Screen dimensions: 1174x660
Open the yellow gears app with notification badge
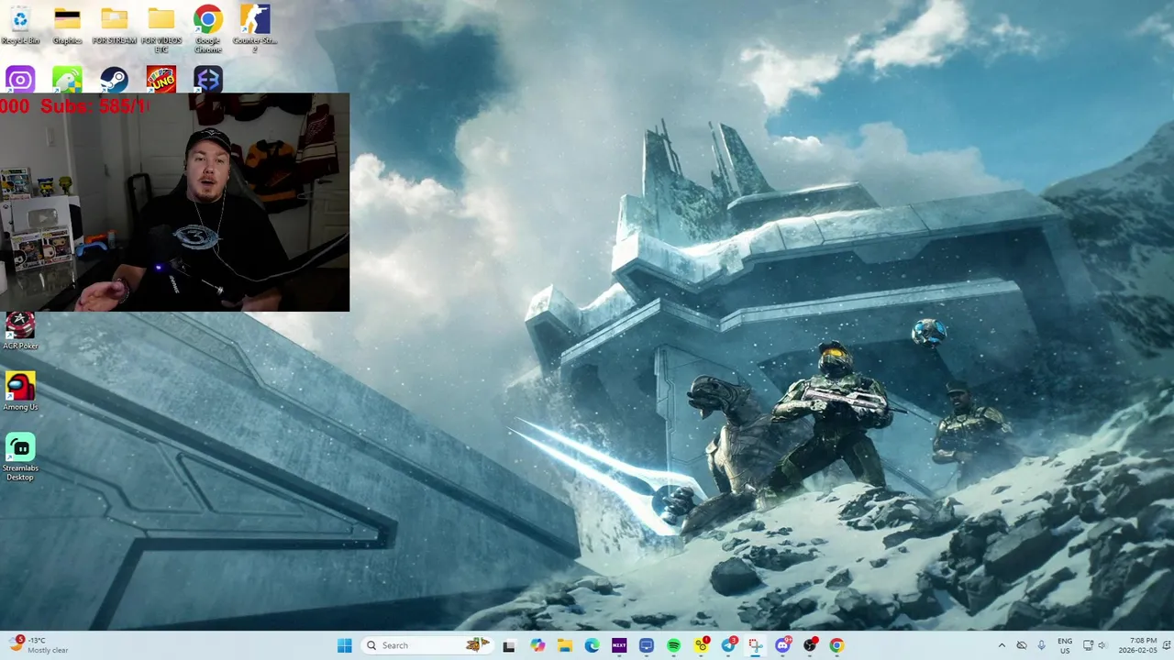[702, 645]
